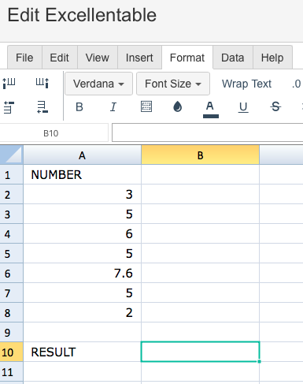Image resolution: width=303 pixels, height=384 pixels.
Task: Open the cell borders icon
Action: pos(146,106)
